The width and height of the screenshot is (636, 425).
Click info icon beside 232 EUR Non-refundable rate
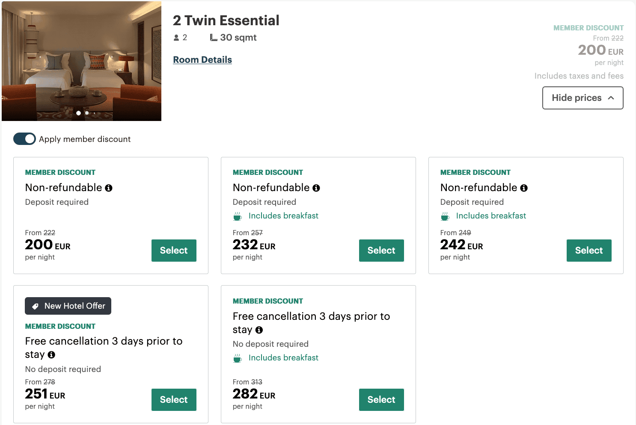[x=316, y=188]
